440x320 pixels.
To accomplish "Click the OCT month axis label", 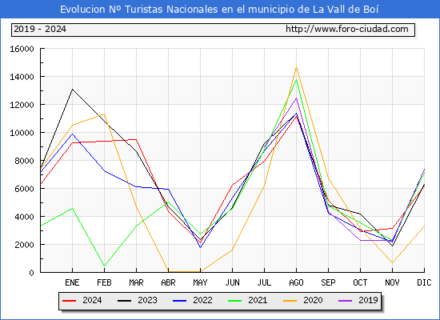I will point(360,282).
